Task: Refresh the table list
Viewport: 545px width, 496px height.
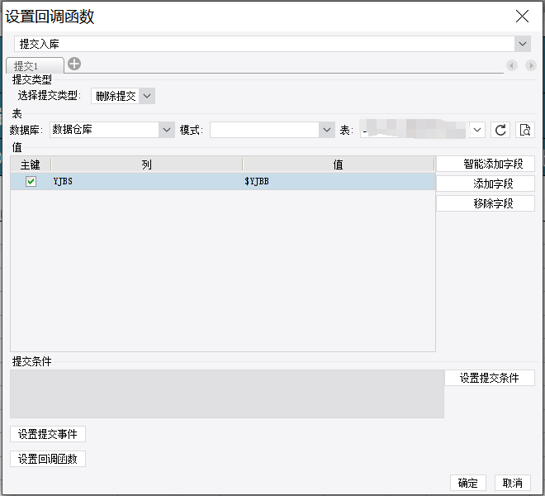Action: 500,130
